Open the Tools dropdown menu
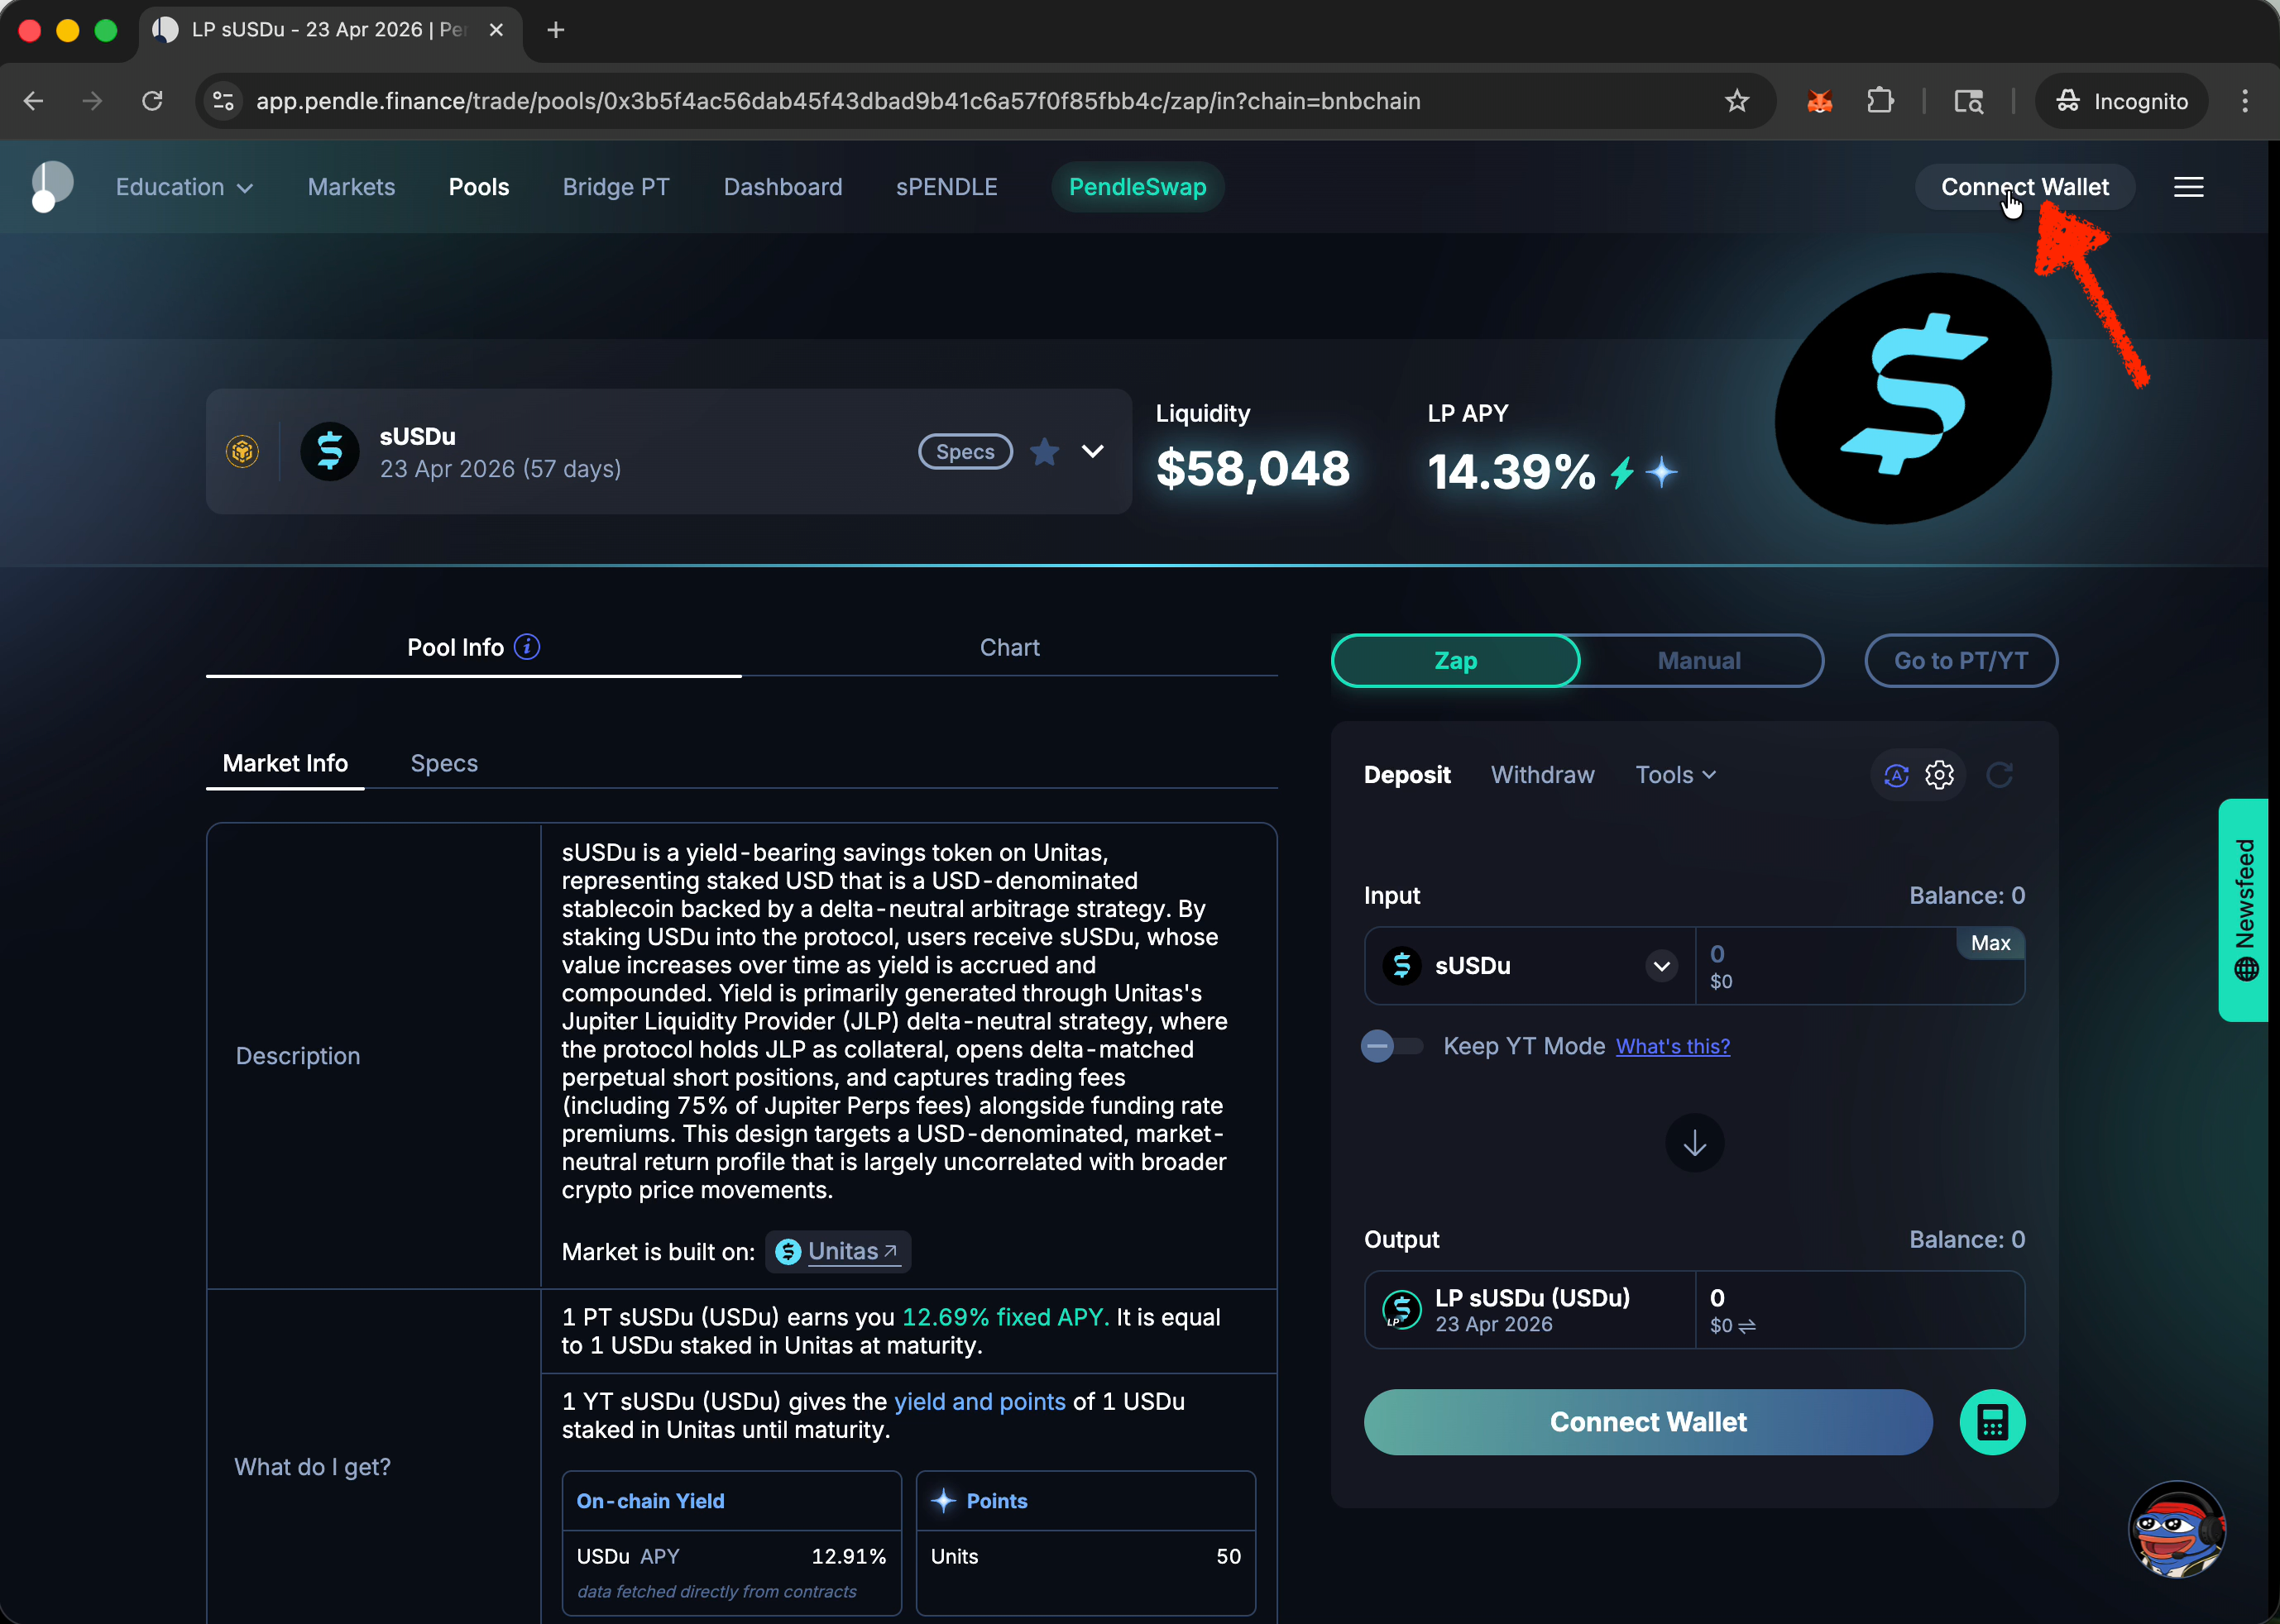Image resolution: width=2280 pixels, height=1624 pixels. click(1674, 775)
